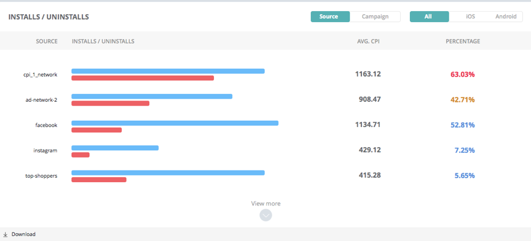Switch to the Campaign toggle
The width and height of the screenshot is (531, 241).
point(375,17)
